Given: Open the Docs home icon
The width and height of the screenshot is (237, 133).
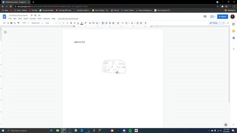Looking at the screenshot, I should (4, 17).
